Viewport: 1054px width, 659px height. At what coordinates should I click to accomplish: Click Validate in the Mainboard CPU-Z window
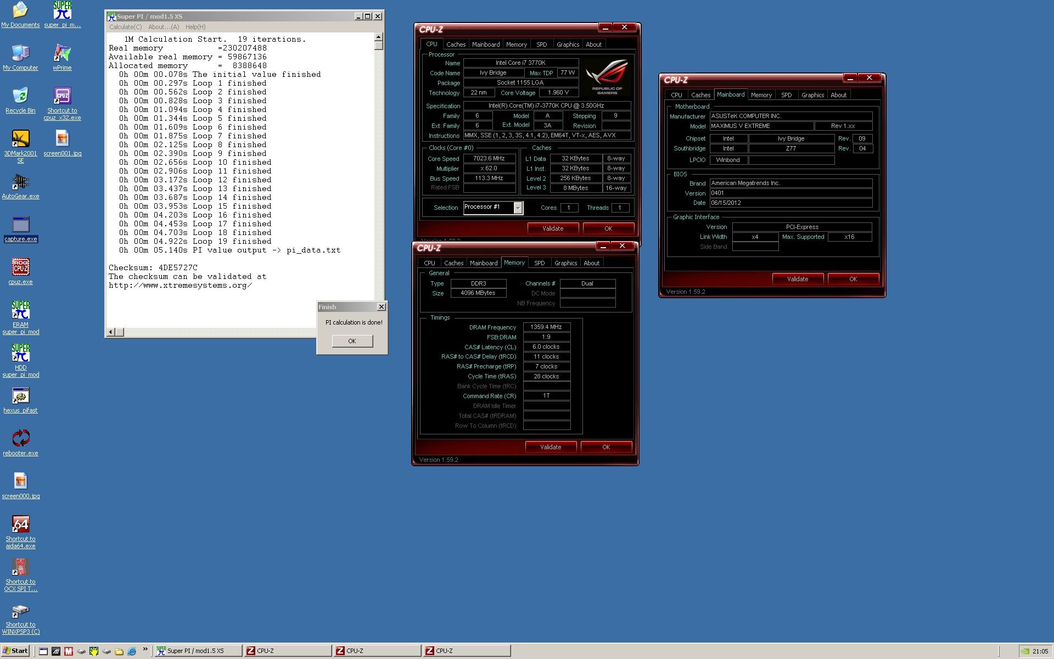tap(798, 279)
